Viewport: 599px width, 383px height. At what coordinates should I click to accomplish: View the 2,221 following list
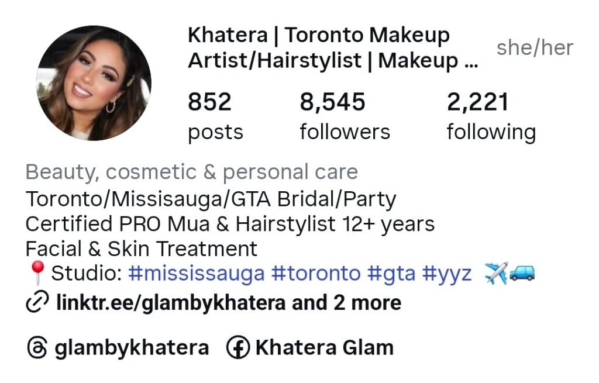click(491, 116)
